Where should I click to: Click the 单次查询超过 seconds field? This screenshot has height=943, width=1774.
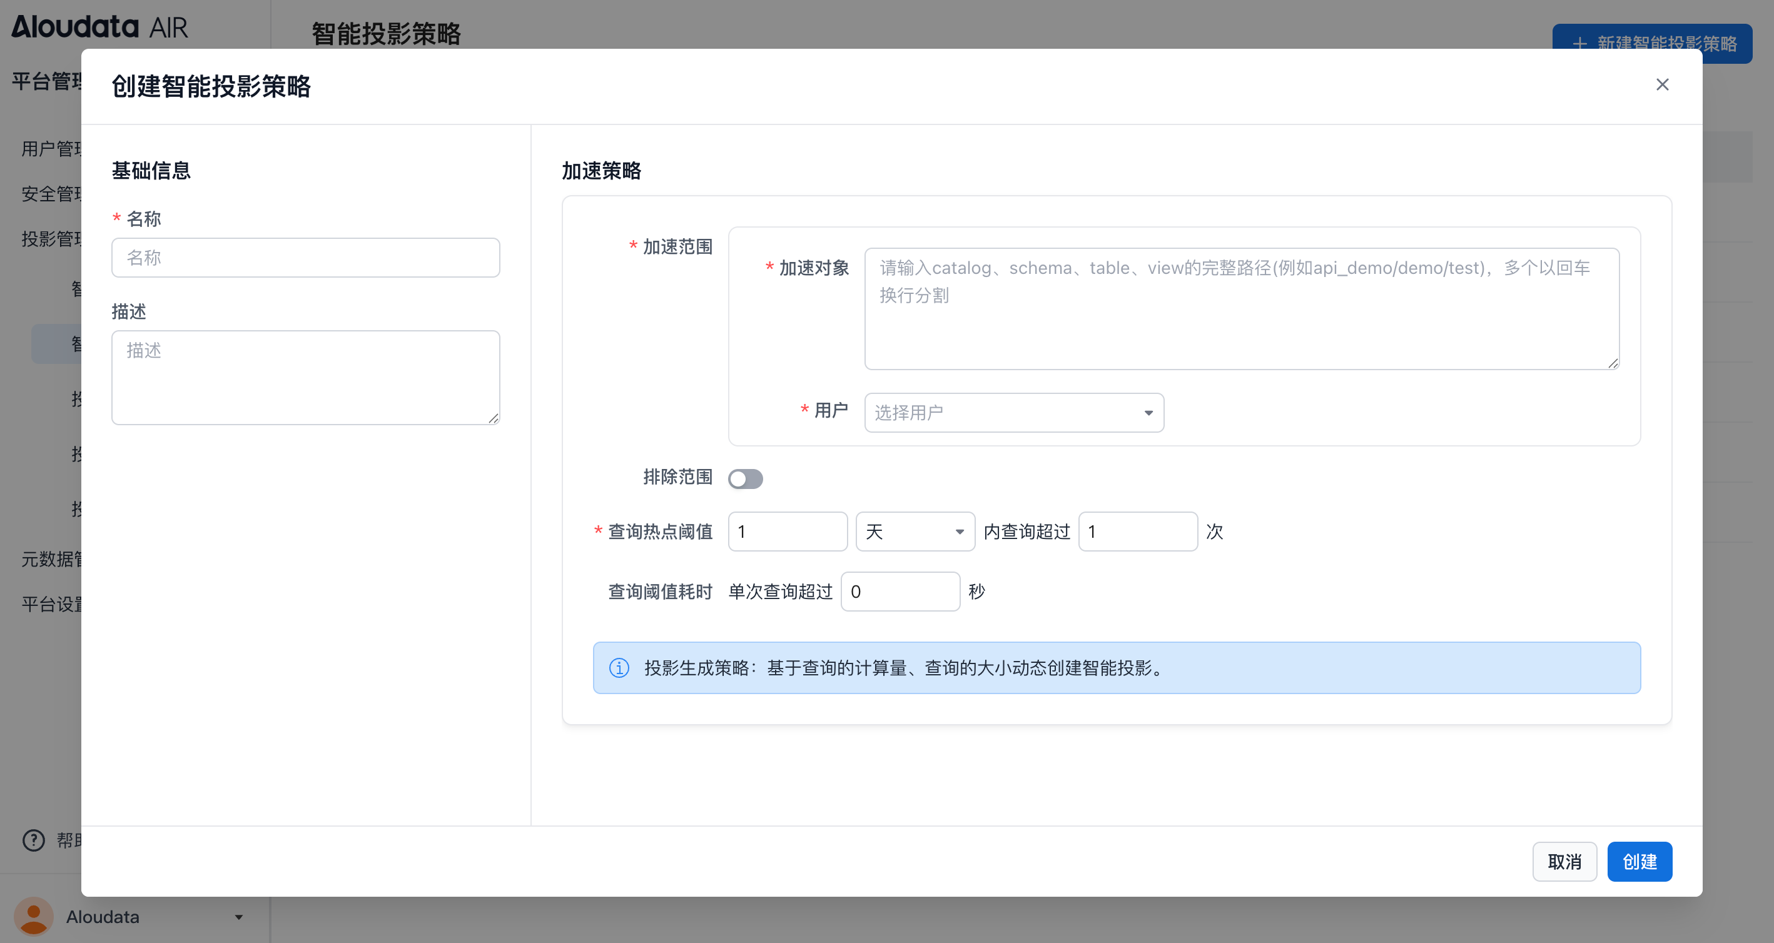tap(900, 592)
